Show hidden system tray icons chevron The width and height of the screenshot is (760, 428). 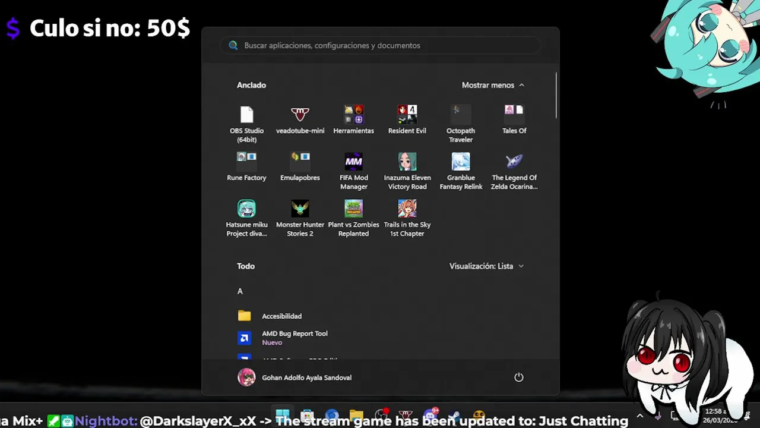click(x=639, y=416)
